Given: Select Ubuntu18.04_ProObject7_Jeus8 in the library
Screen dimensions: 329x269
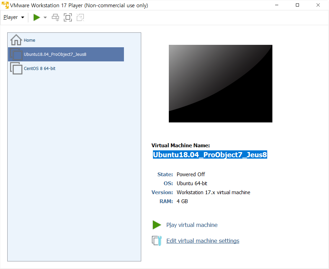Looking at the screenshot, I should (x=66, y=54).
